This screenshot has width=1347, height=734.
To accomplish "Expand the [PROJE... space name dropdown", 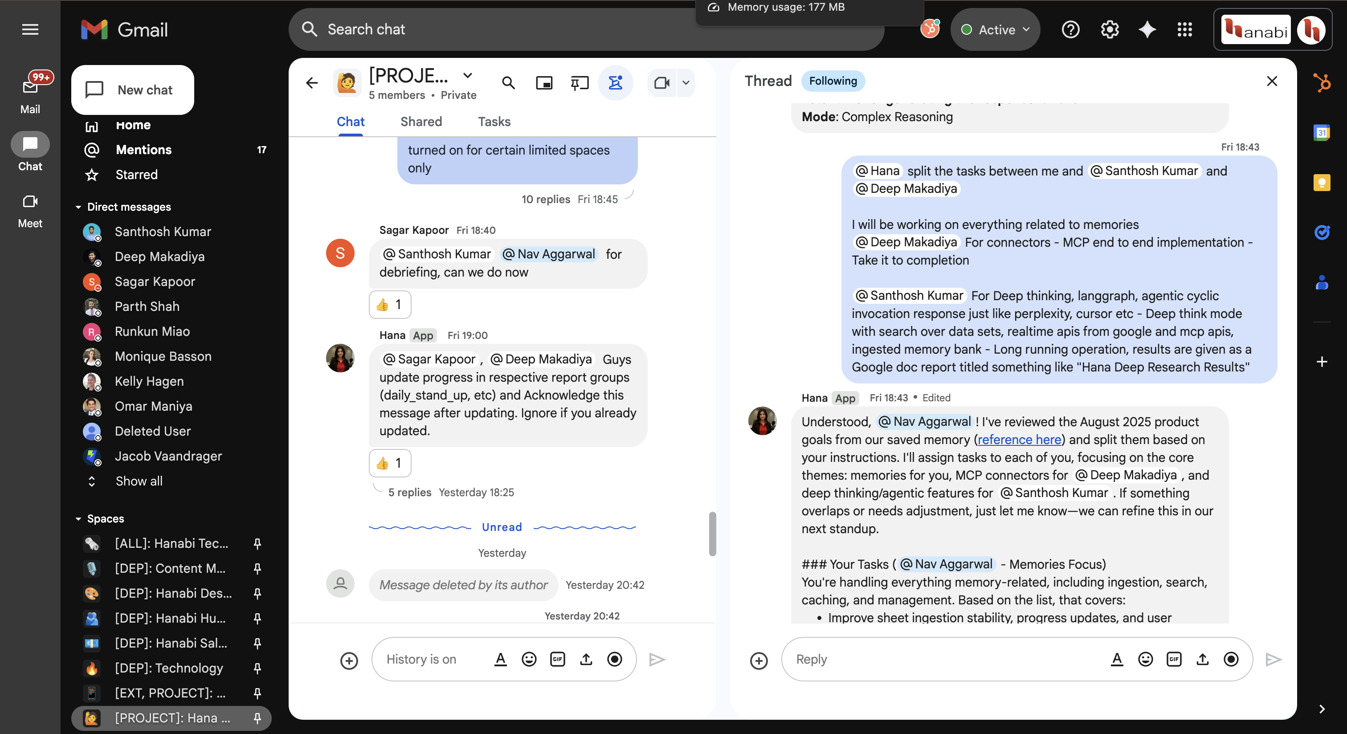I will 468,75.
